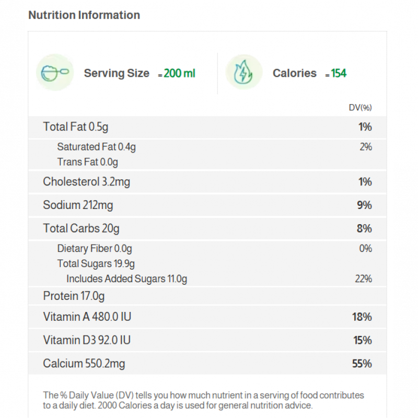418x418 pixels.
Task: Select the Sodium 212mg row
Action: coord(207,205)
